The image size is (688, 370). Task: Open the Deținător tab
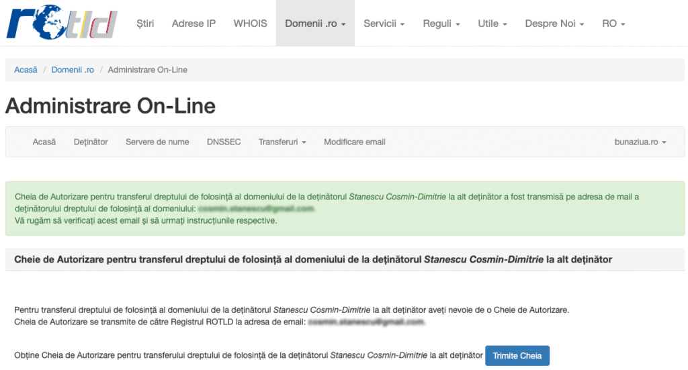pos(91,142)
